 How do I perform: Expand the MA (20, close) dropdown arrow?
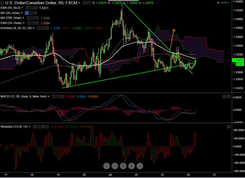tap(22, 13)
